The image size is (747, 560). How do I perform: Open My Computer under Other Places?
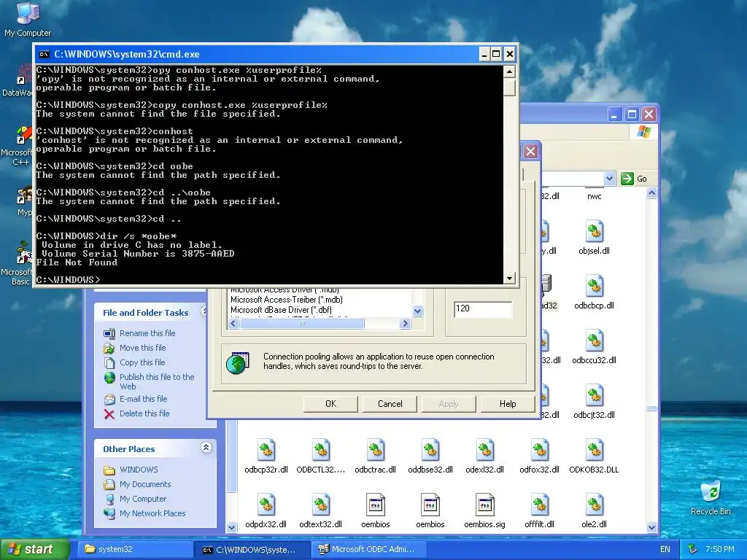click(x=143, y=499)
